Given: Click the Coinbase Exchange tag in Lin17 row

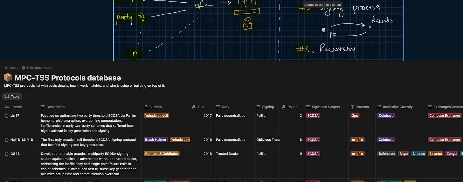Looking at the screenshot, I should [445, 116].
